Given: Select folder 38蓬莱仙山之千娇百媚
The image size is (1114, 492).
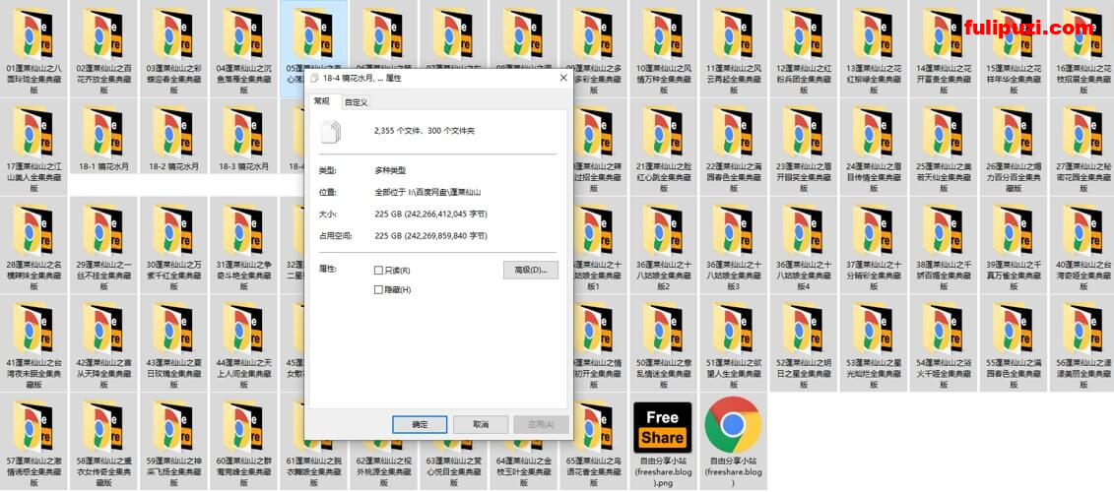Looking at the screenshot, I should click(x=943, y=244).
